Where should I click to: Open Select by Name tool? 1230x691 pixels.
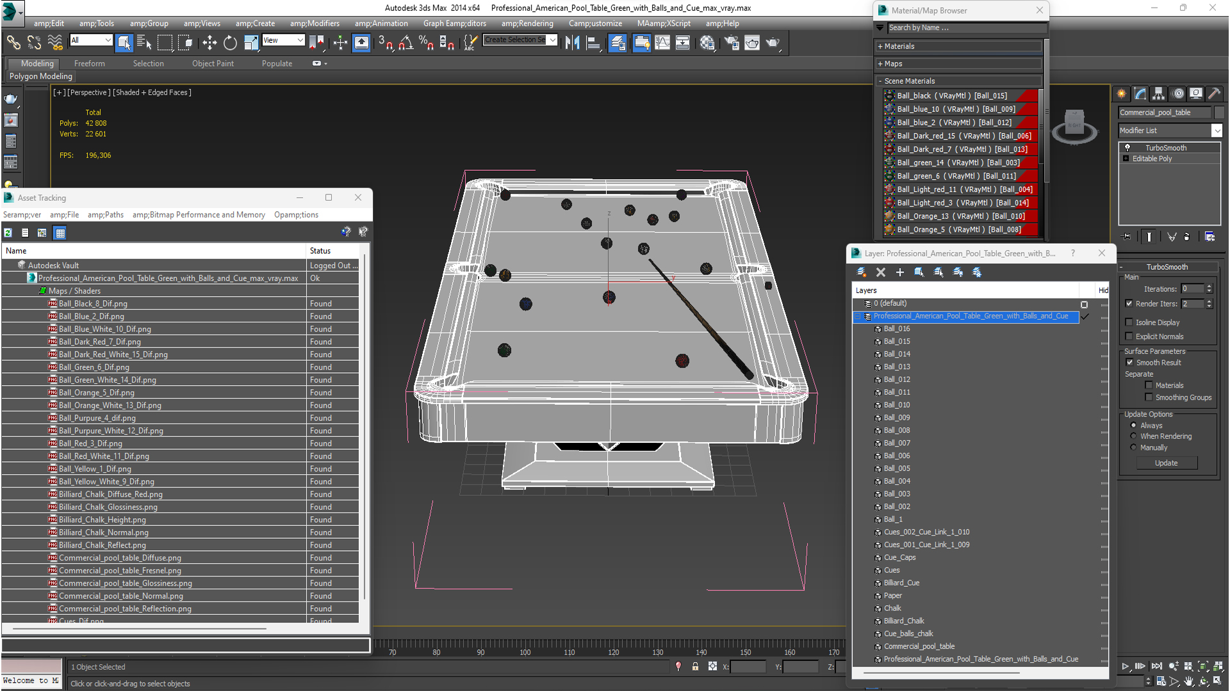click(x=144, y=42)
